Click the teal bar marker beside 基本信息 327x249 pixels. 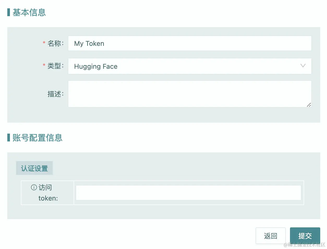9,12
